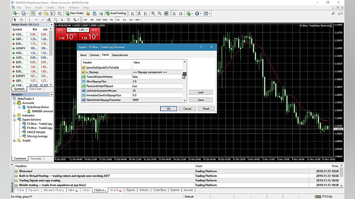This screenshot has width=355, height=199.
Task: Switch to Tick Chart tab in Market Watch
Action: point(35,89)
